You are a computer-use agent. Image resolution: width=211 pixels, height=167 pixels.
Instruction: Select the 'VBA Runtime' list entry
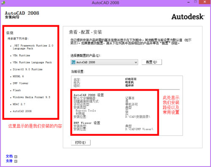coord(22,55)
